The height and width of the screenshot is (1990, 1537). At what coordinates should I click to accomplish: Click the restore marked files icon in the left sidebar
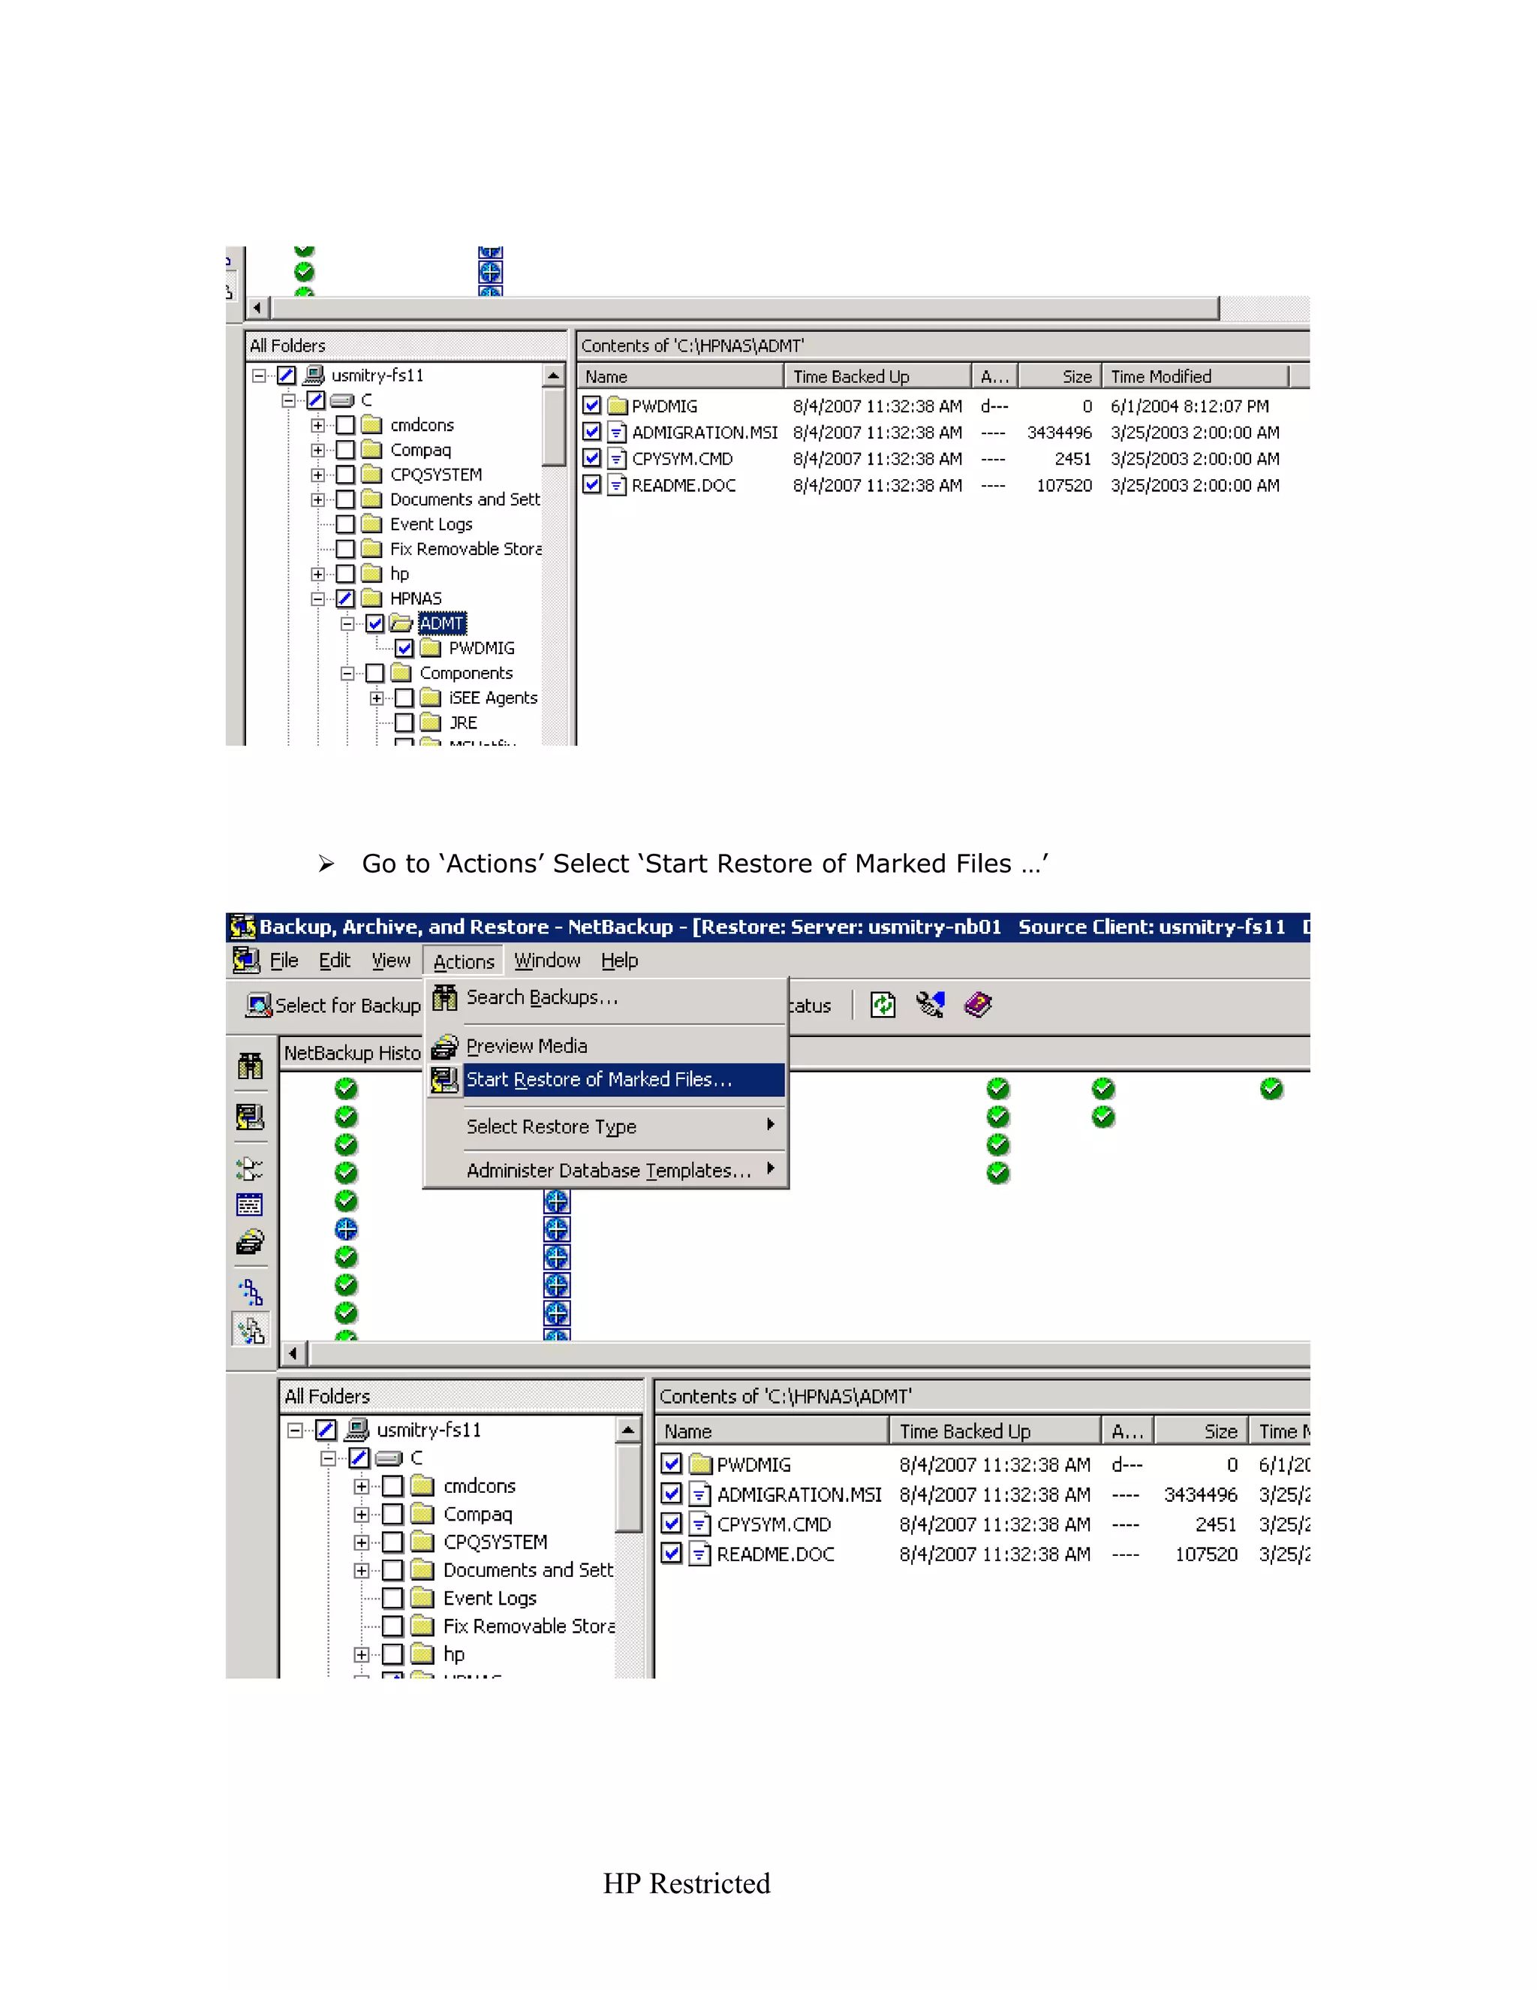tap(251, 1116)
